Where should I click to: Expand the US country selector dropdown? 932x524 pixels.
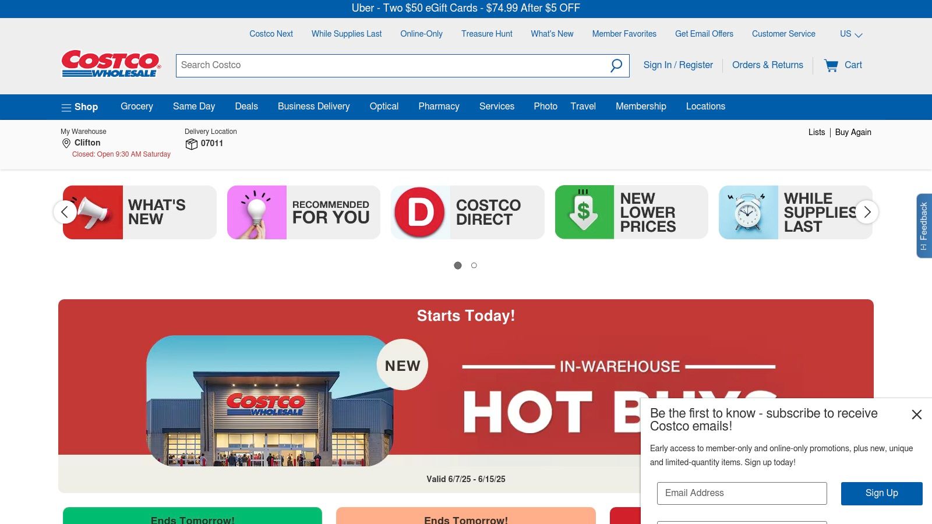point(851,34)
